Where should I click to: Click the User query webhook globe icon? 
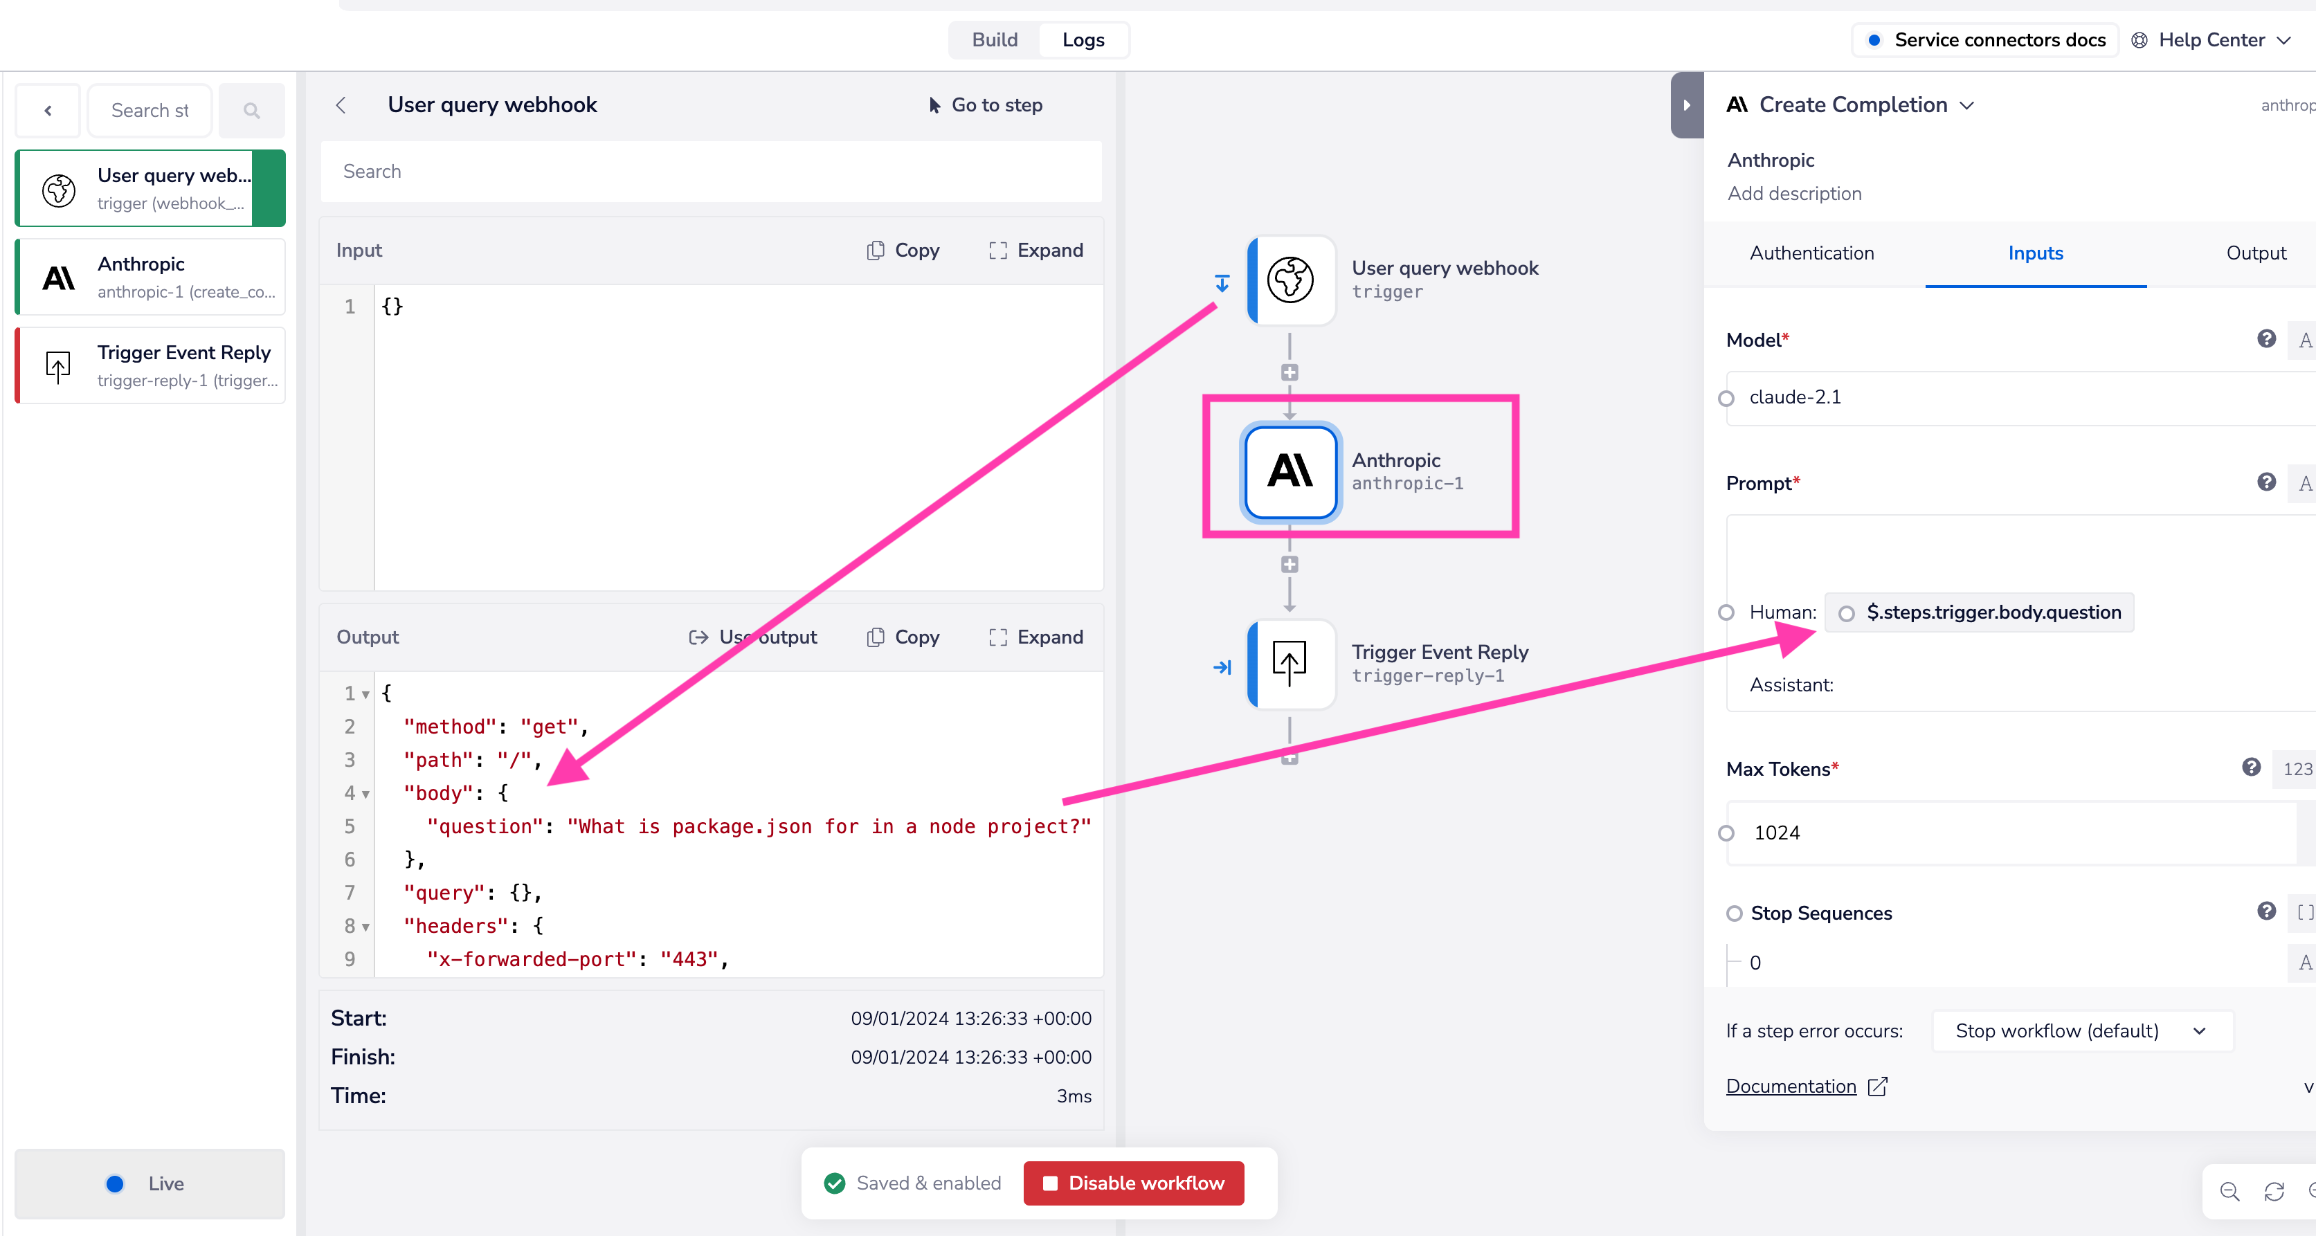point(1290,280)
